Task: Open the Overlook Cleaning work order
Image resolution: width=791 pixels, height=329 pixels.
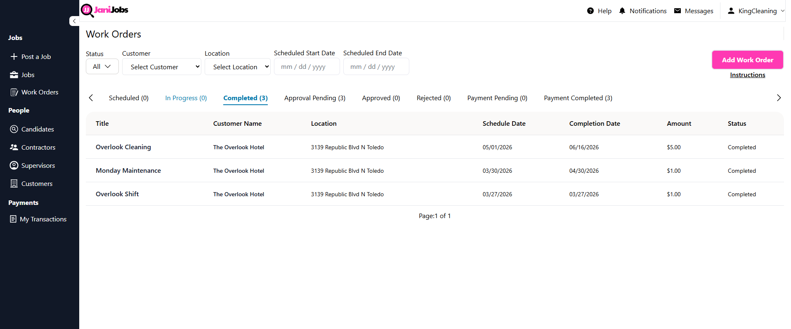Action: click(123, 147)
